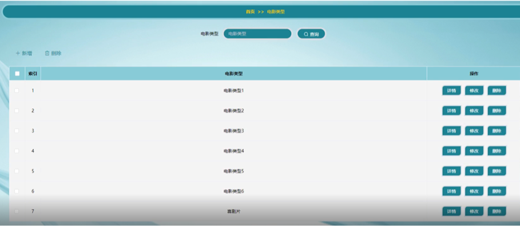The width and height of the screenshot is (520, 226).
Task: Select the cell text 电影类型2
Action: [x=234, y=111]
